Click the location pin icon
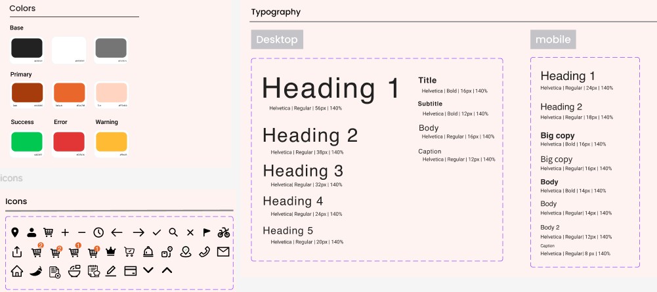Viewport: 657px width, 292px height. pos(15,232)
